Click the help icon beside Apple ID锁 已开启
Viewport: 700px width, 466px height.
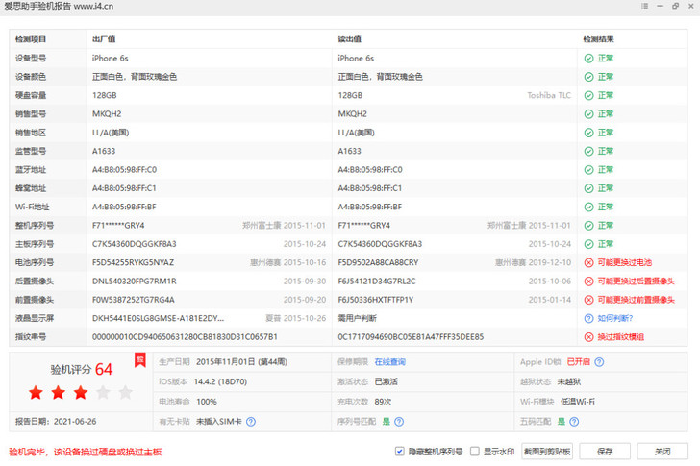point(599,362)
